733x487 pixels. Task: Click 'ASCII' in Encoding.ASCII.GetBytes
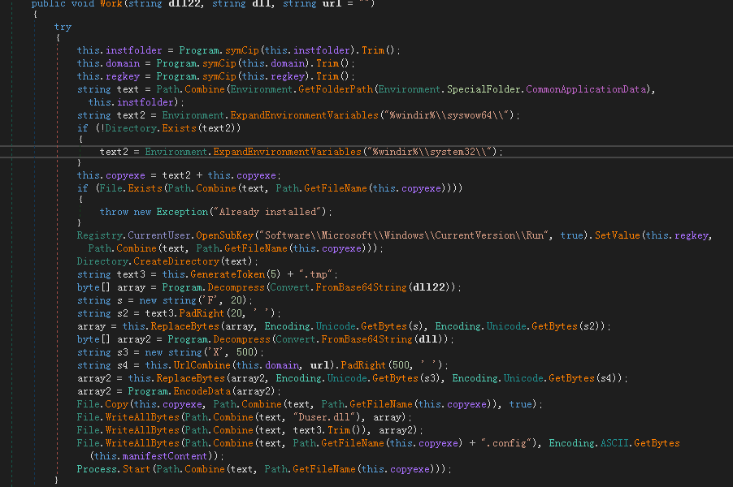(x=614, y=444)
